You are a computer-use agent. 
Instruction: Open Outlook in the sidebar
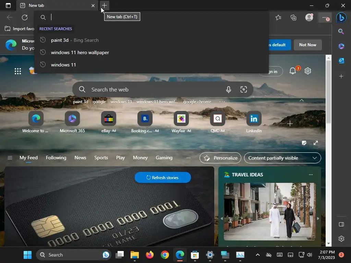[x=341, y=60]
